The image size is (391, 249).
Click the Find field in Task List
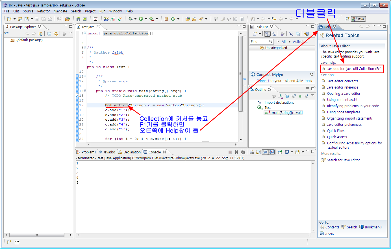click(x=262, y=41)
